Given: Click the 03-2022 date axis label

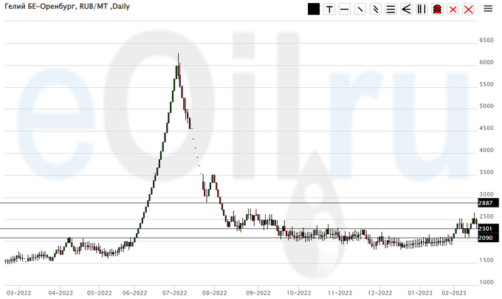Looking at the screenshot, I should click(18, 292).
